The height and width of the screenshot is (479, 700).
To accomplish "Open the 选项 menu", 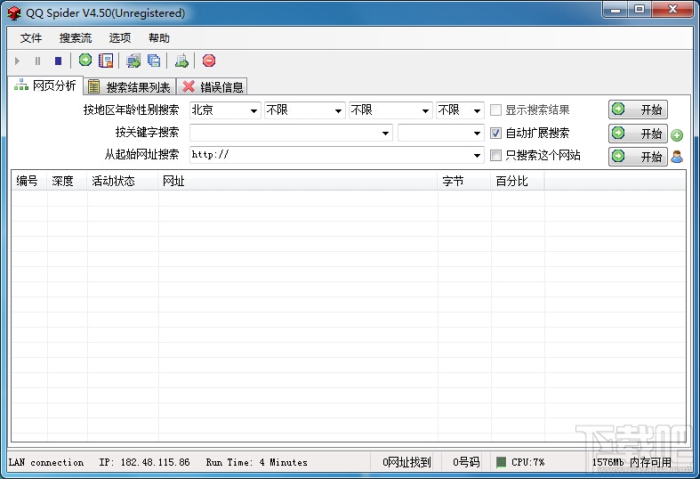I will click(x=120, y=38).
